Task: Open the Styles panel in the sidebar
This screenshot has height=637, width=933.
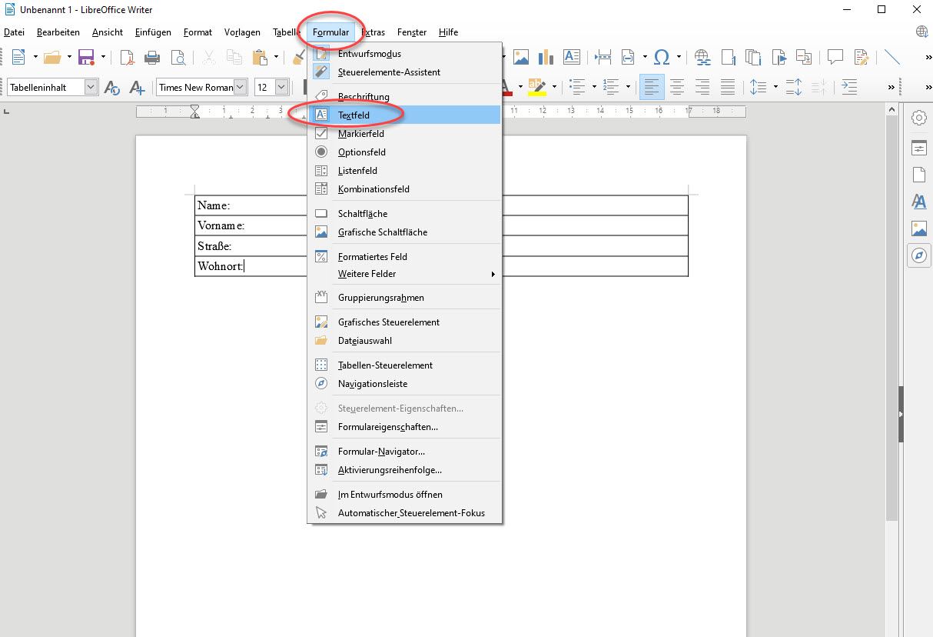Action: [x=918, y=201]
